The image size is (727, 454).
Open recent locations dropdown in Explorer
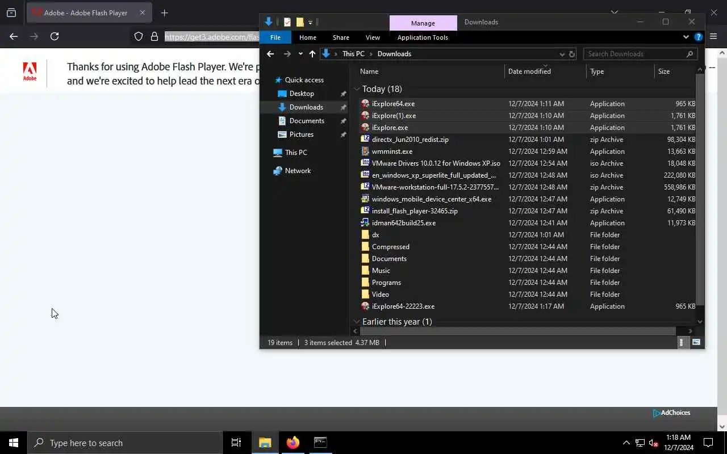point(300,54)
